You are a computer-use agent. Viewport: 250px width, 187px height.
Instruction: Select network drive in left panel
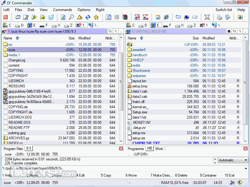pos(93,25)
